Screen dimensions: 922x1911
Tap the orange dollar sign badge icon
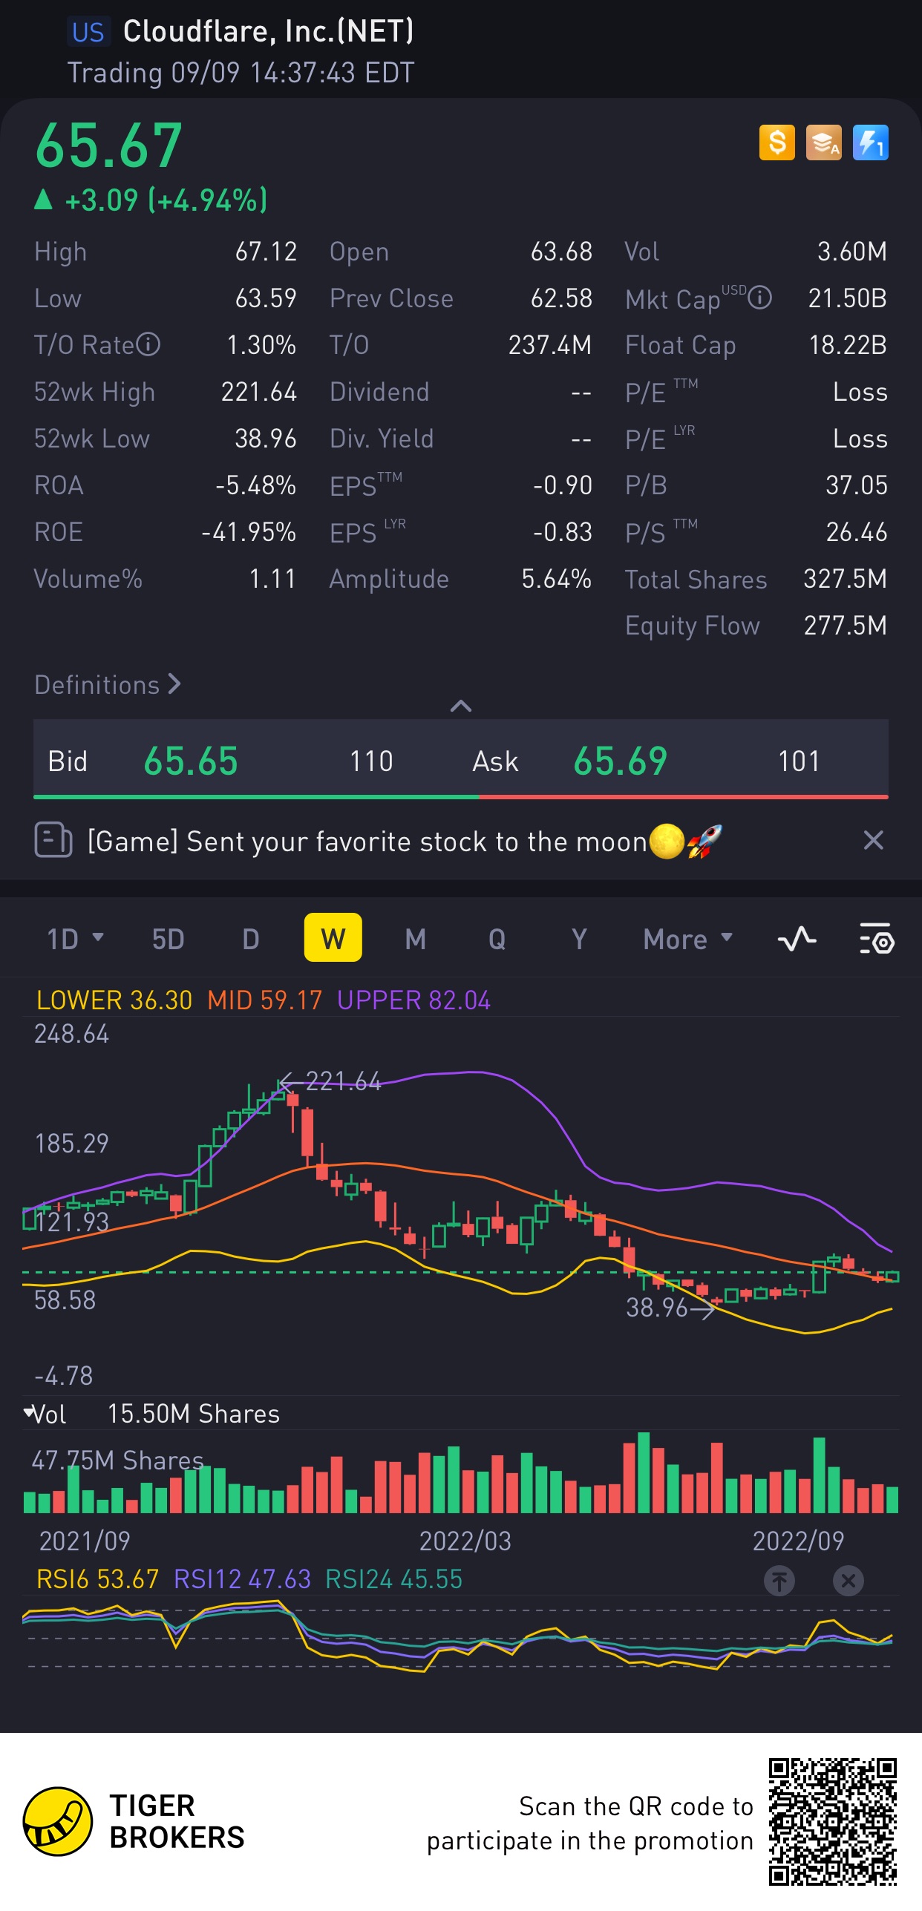[776, 142]
